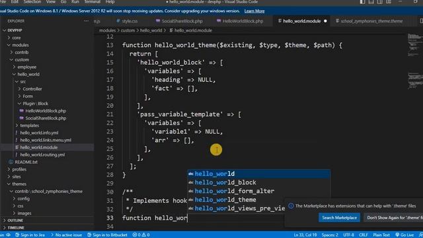This screenshot has height=238, width=423.
Task: Open the Run menu
Action: (x=75, y=2)
